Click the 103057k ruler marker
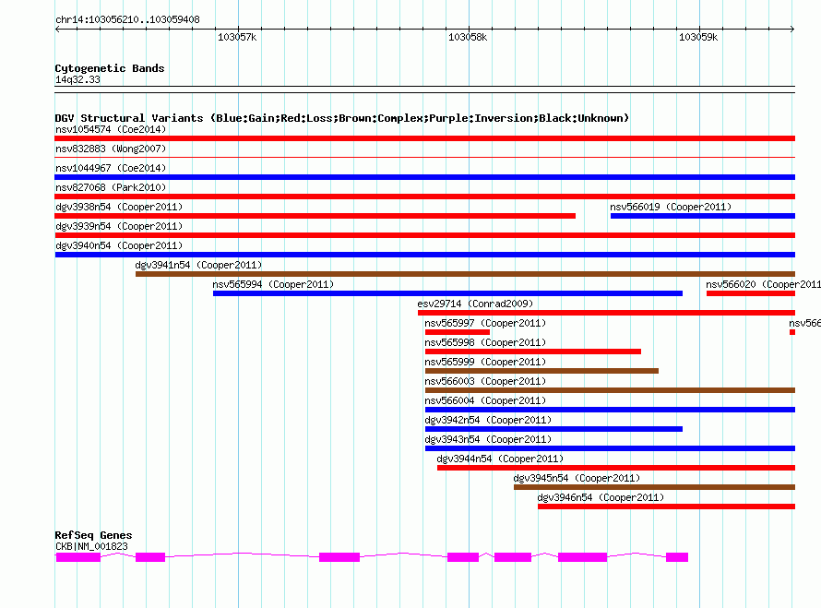The image size is (821, 608). click(237, 37)
